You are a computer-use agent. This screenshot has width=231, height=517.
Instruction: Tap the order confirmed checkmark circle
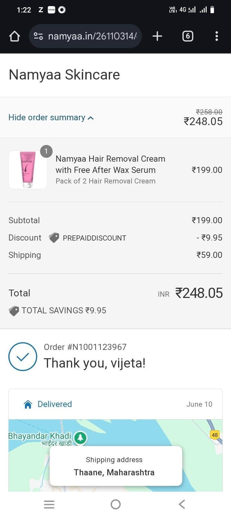(x=23, y=357)
